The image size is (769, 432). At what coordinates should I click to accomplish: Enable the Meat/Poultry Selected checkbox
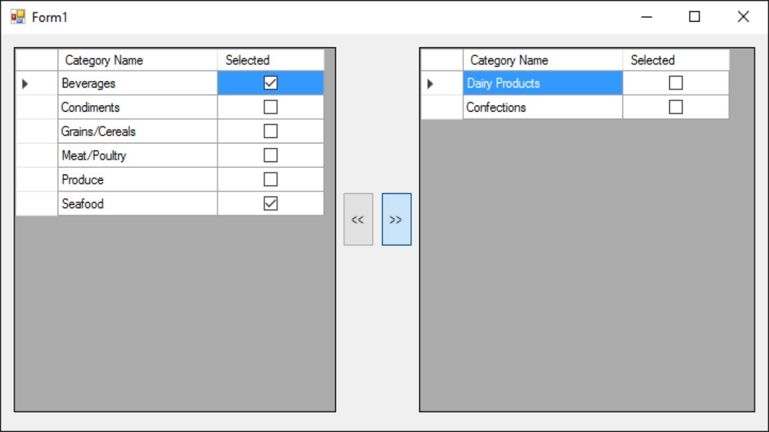click(270, 155)
